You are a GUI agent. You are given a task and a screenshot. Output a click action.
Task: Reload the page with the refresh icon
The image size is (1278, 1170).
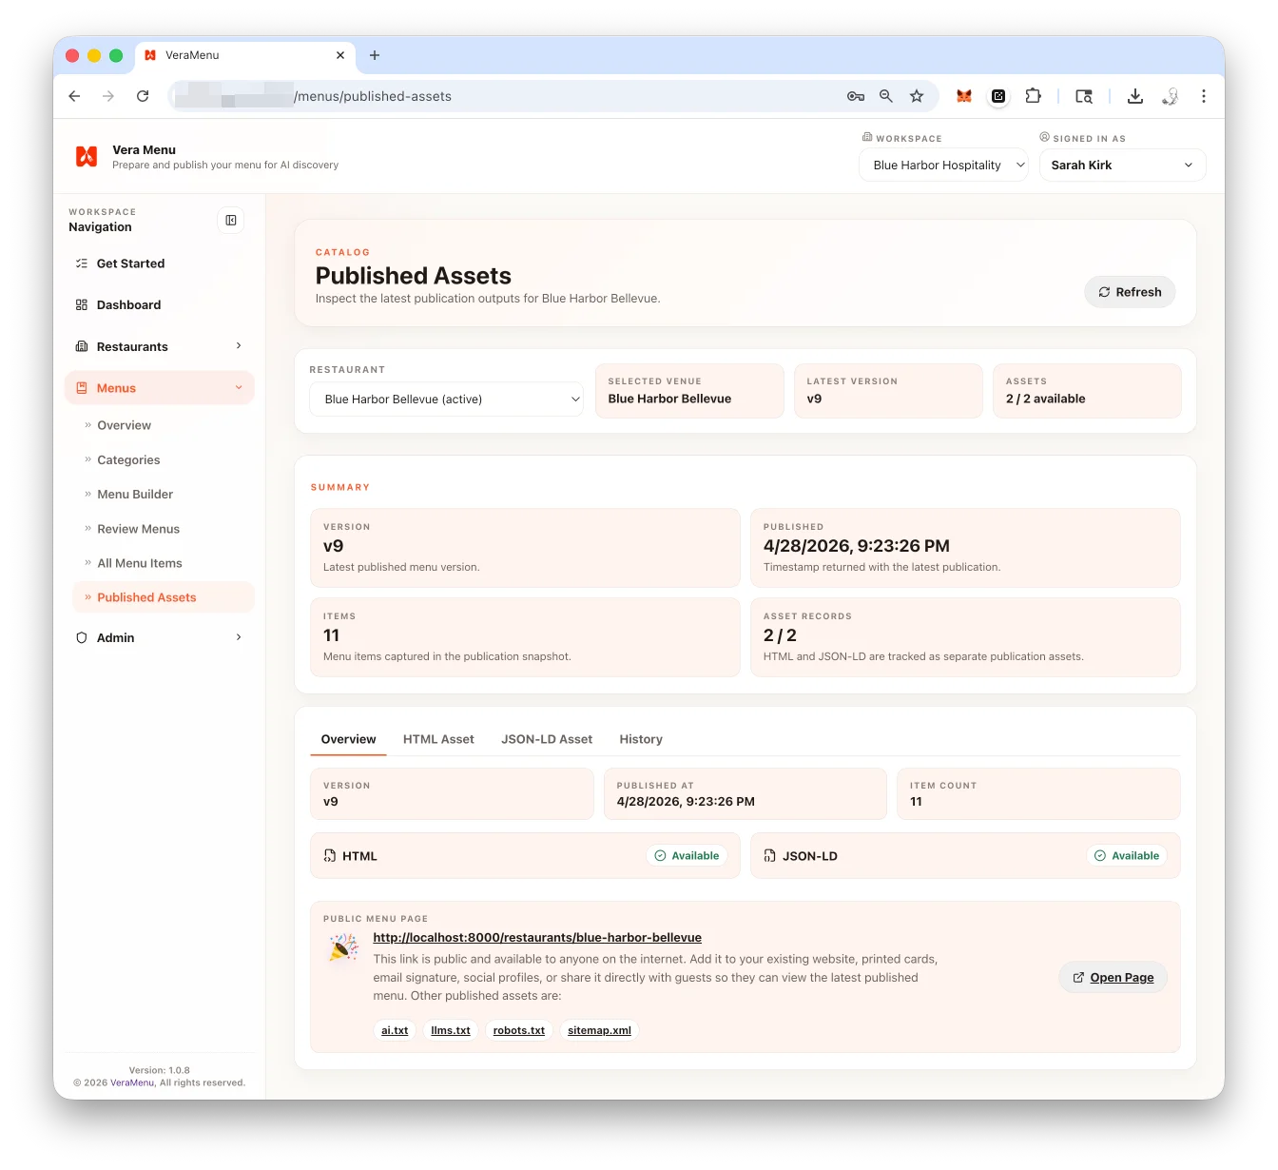(143, 96)
